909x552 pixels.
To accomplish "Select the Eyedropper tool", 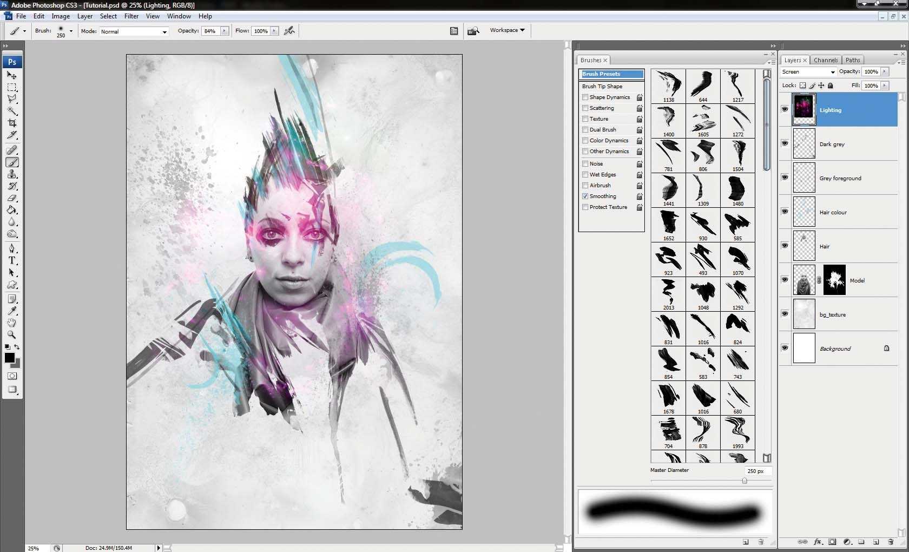I will [x=12, y=311].
